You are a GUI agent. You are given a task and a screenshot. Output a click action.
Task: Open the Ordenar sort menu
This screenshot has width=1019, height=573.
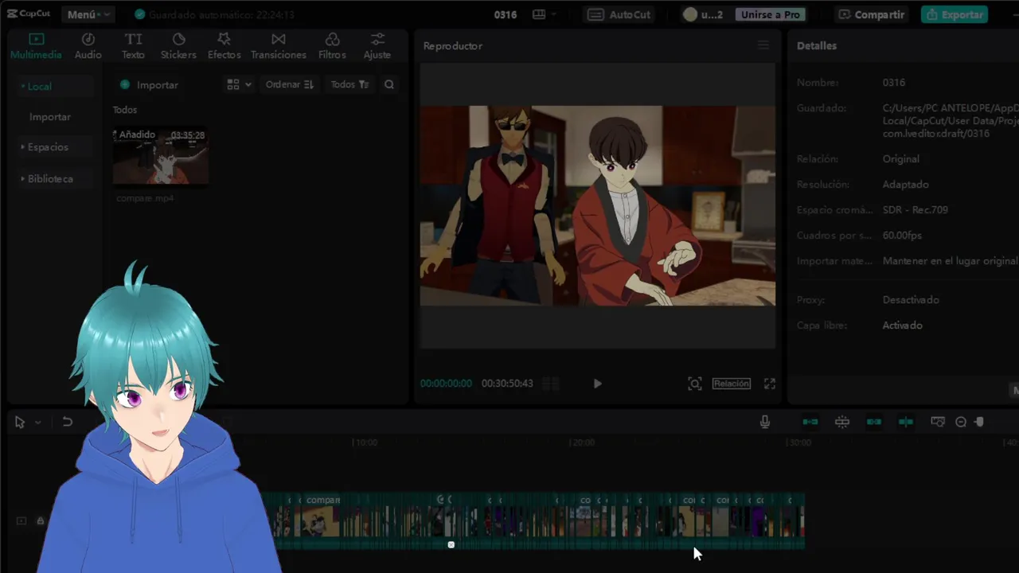point(290,84)
